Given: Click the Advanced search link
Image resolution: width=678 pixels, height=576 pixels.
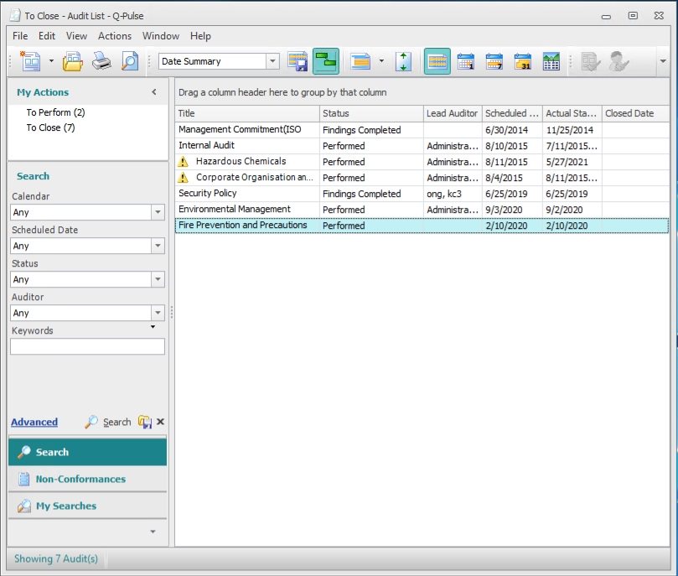Looking at the screenshot, I should [x=34, y=423].
